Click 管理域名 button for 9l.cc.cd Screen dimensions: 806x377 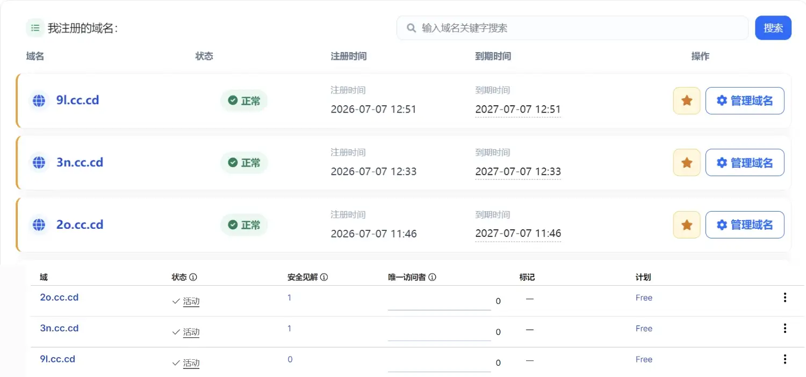point(745,100)
